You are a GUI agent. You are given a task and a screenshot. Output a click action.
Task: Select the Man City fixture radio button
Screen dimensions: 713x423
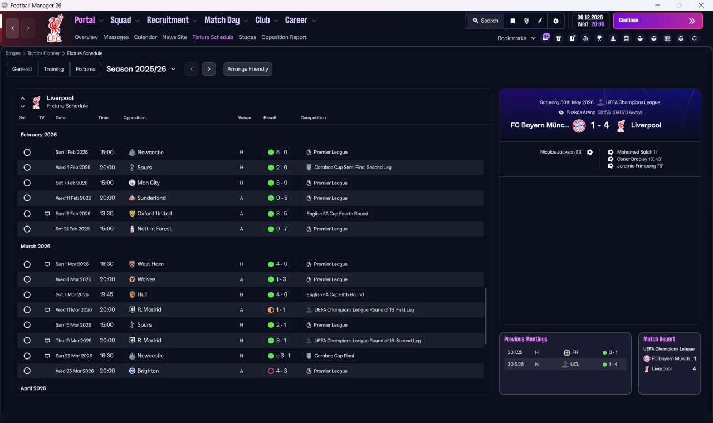(x=27, y=183)
